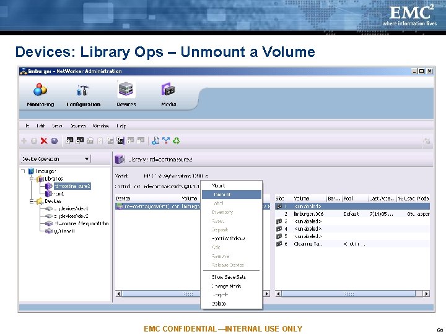Screen dimensions: 446x334
Task: Choose Eject/Withdraw in the context menu
Action: [232, 239]
